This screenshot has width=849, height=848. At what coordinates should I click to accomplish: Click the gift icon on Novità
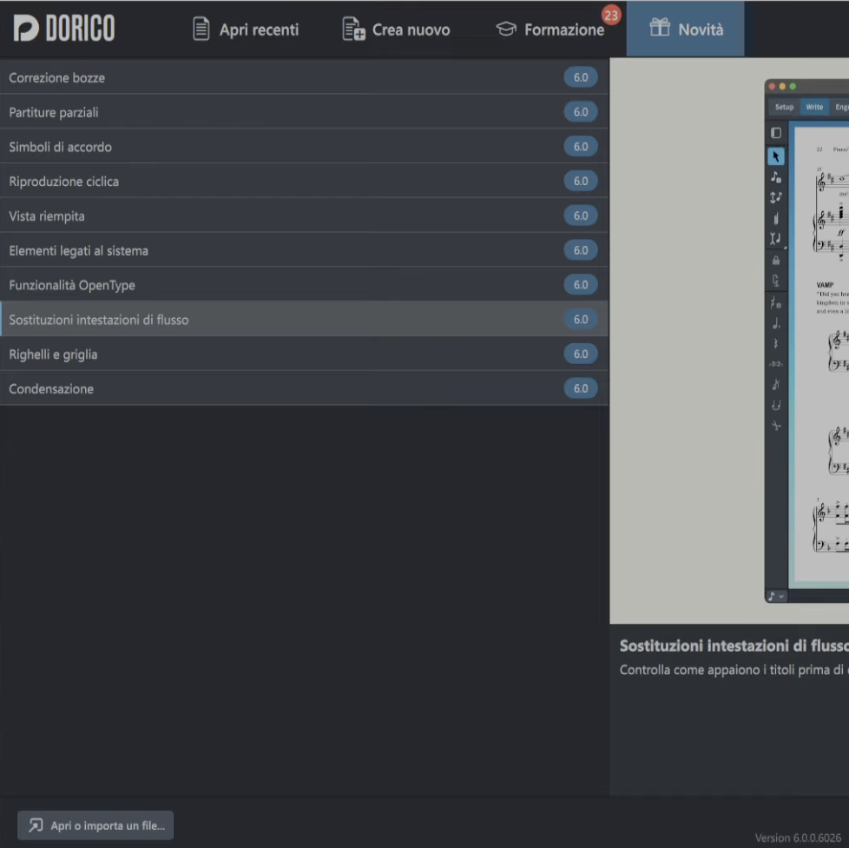pyautogui.click(x=660, y=30)
